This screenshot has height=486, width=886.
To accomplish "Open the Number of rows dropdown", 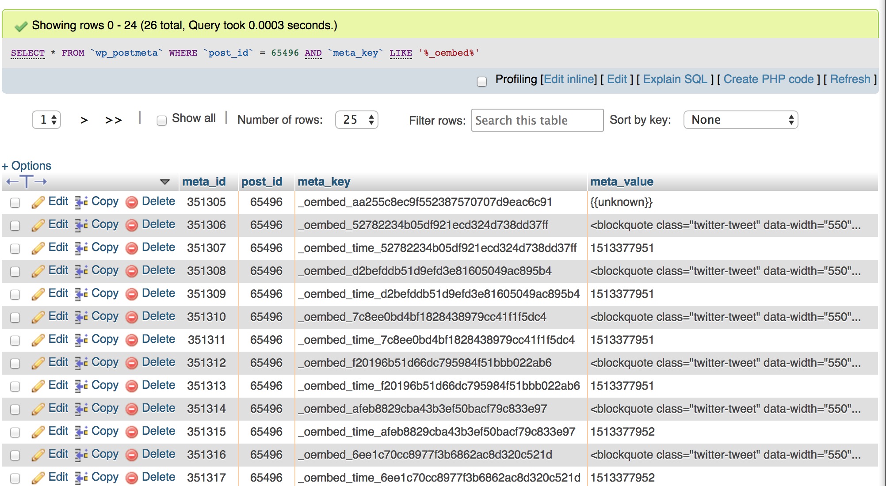I will click(x=356, y=120).
